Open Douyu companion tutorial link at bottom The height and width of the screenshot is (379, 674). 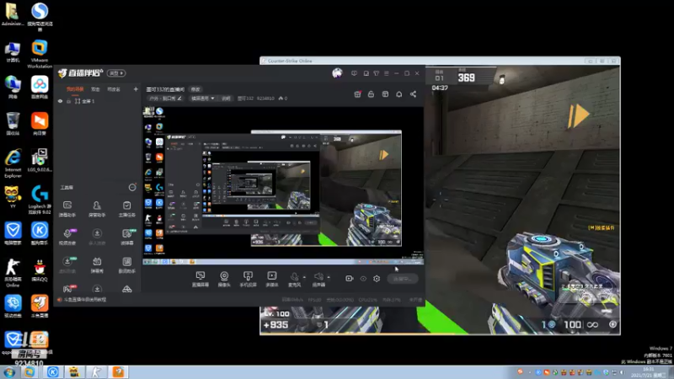[x=85, y=300]
